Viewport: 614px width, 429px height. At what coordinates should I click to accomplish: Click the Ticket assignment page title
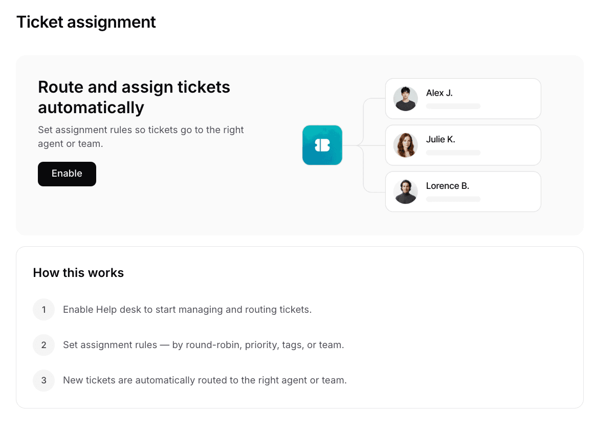(86, 22)
